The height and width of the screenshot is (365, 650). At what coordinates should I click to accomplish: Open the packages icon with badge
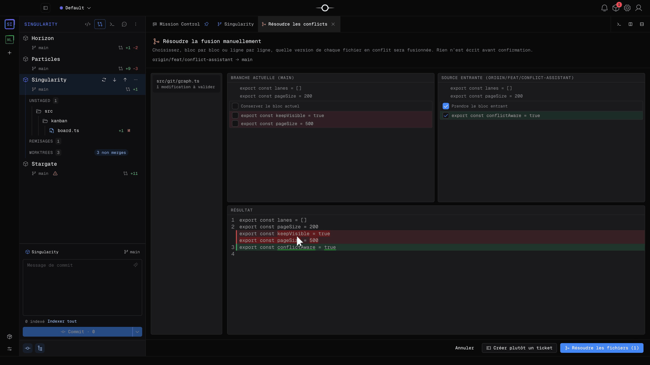click(x=616, y=8)
